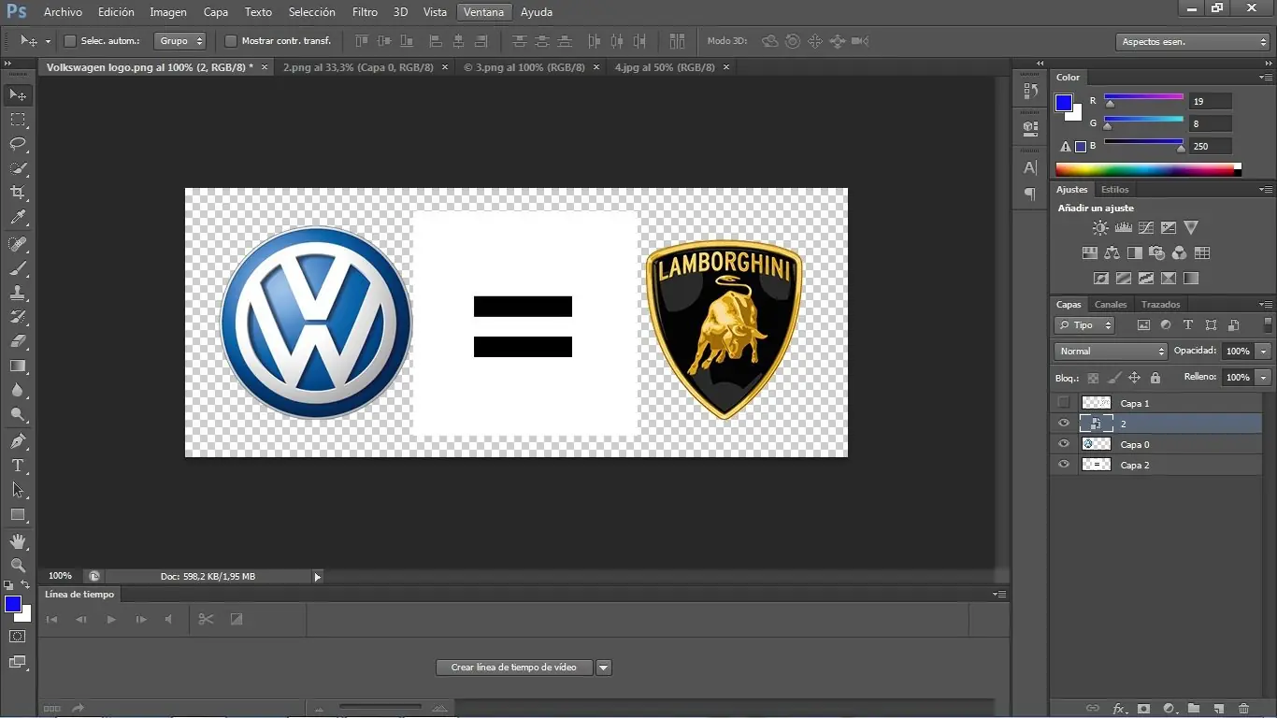Click Crear línea de tiempo de vídeo
Image resolution: width=1277 pixels, height=718 pixels.
pyautogui.click(x=514, y=668)
